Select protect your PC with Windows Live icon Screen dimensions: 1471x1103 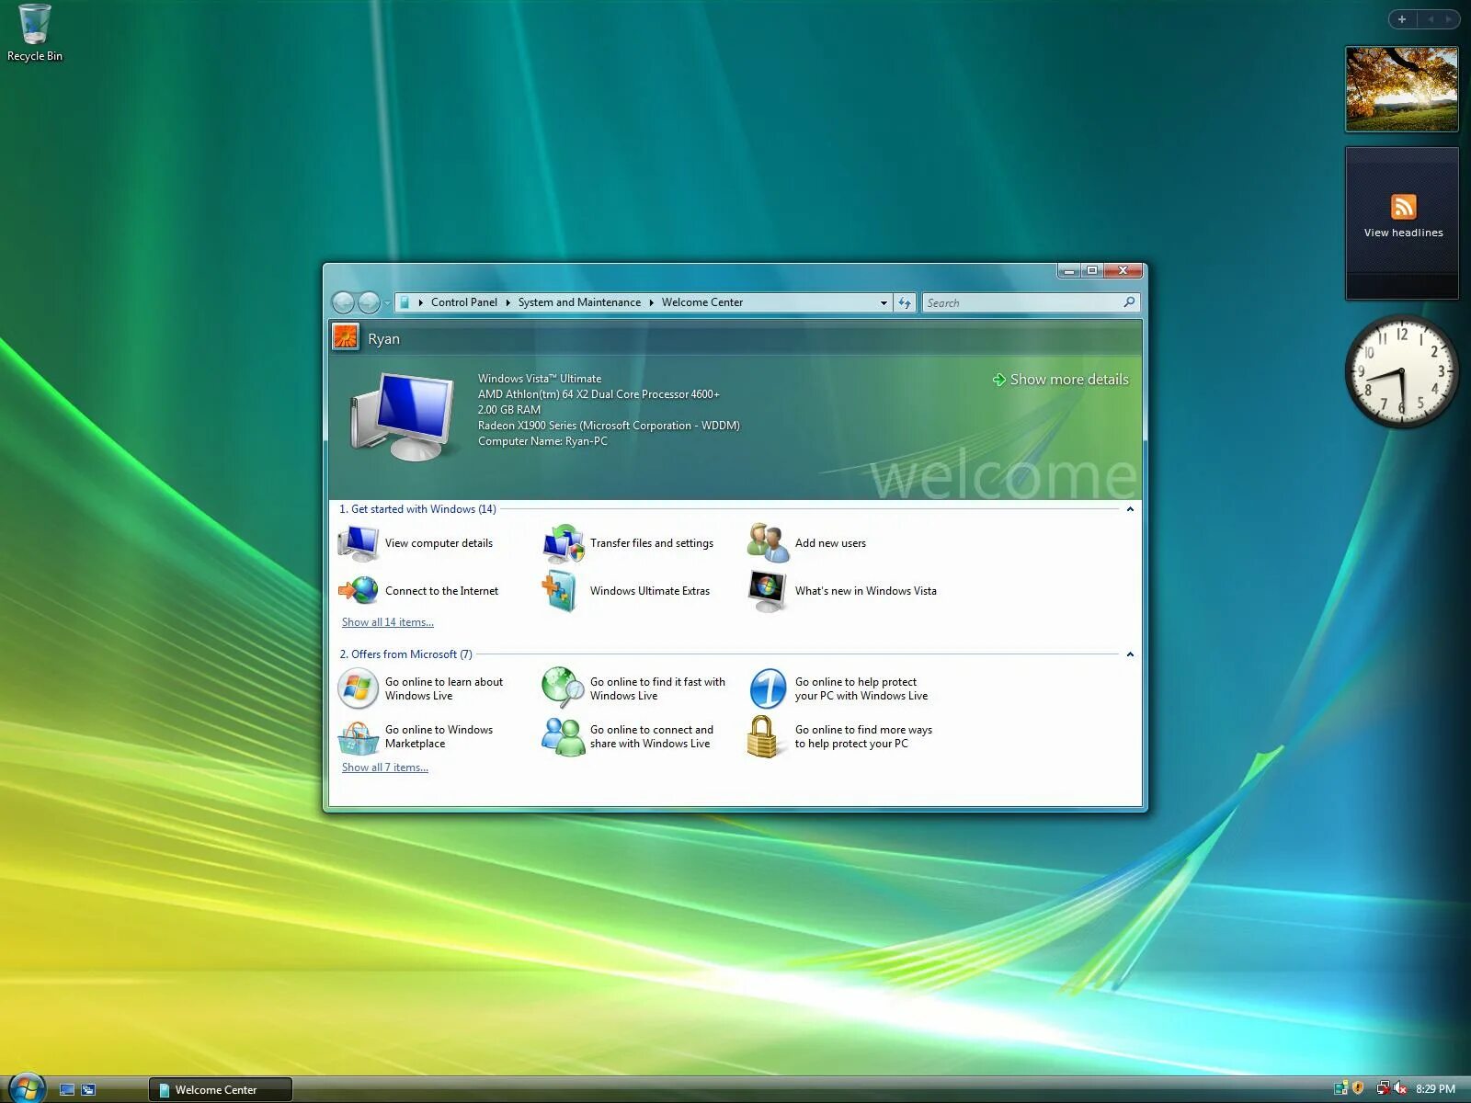[768, 688]
